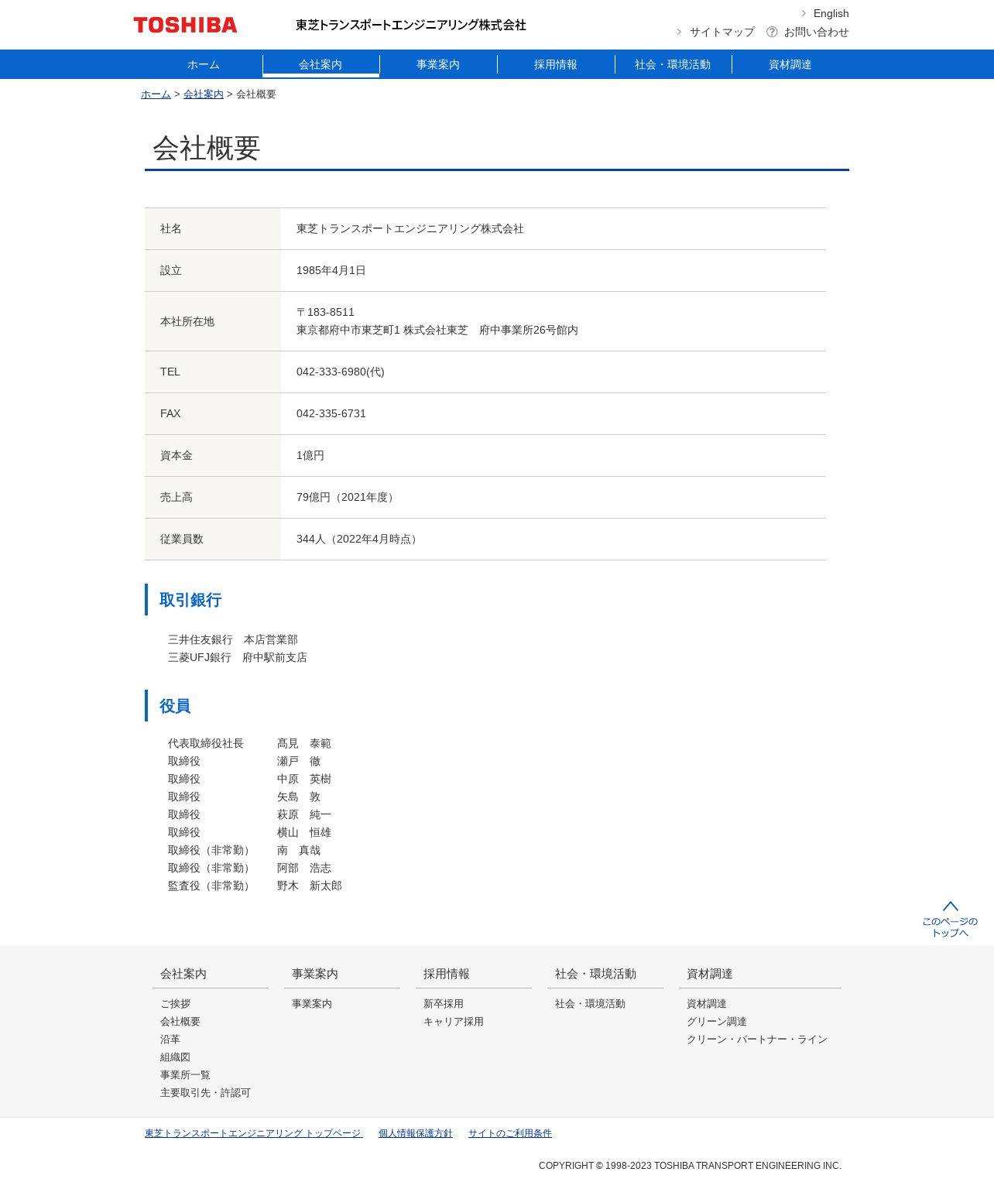Click the 会社概要 page heading
The width and height of the screenshot is (994, 1182).
click(206, 148)
